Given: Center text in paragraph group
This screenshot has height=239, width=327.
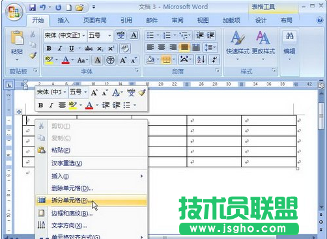Looking at the screenshot, I should click(162, 48).
